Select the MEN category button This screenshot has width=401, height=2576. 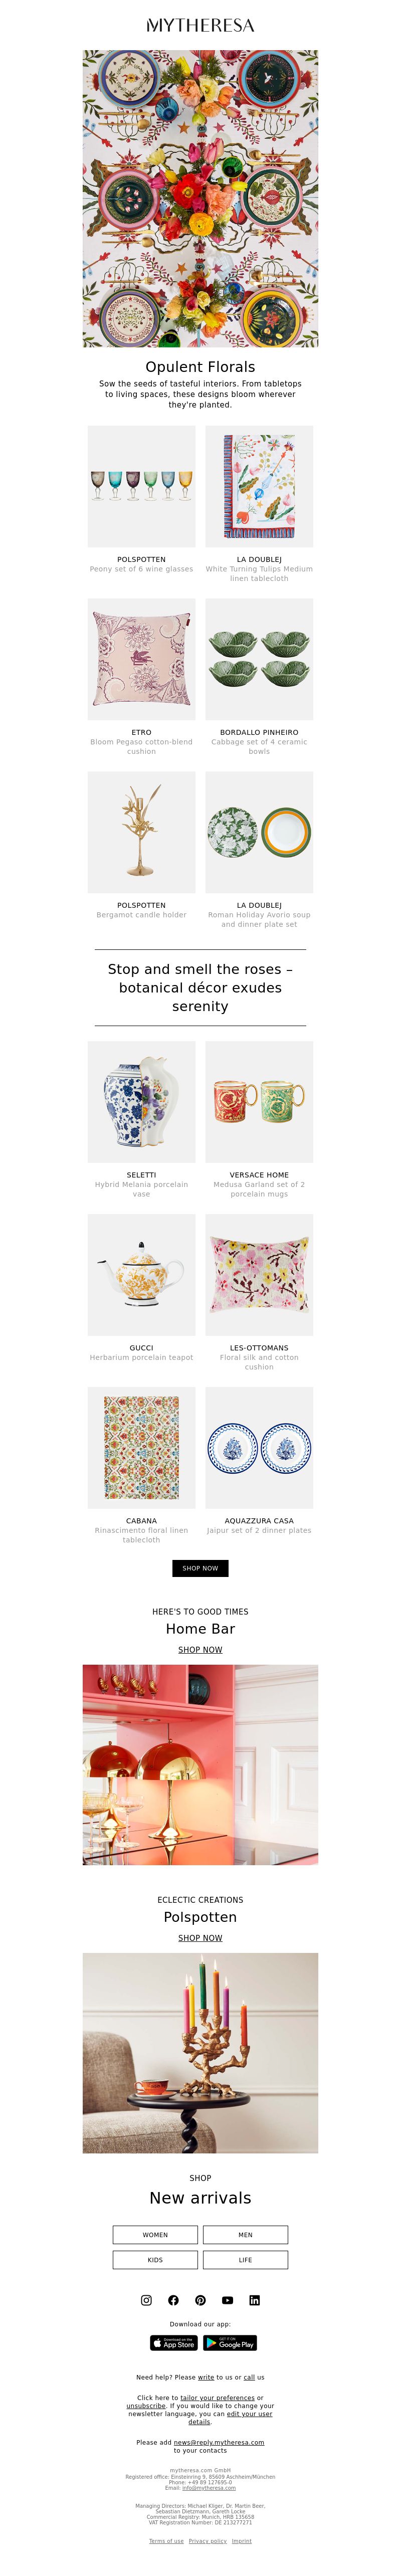[245, 2234]
